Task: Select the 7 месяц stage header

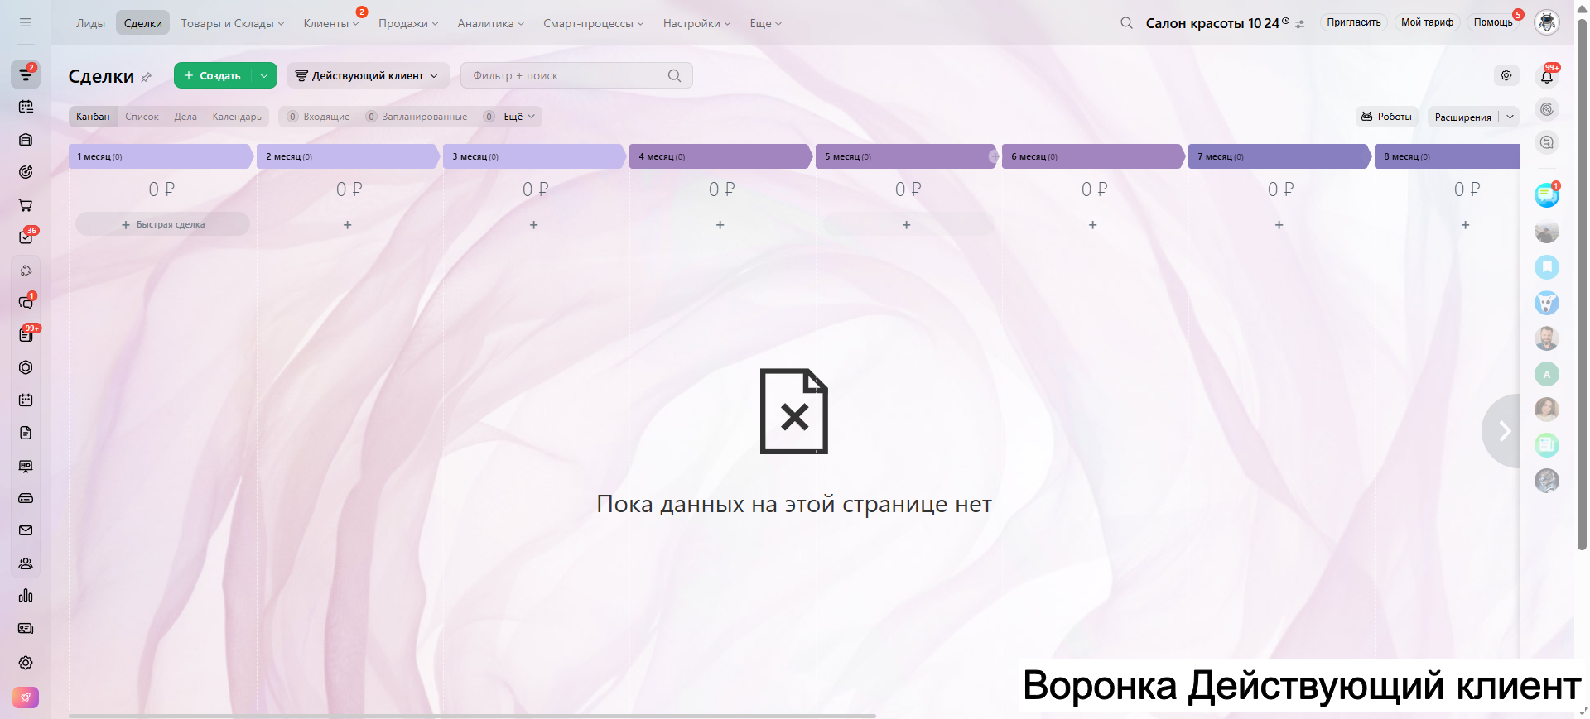Action: pyautogui.click(x=1279, y=156)
